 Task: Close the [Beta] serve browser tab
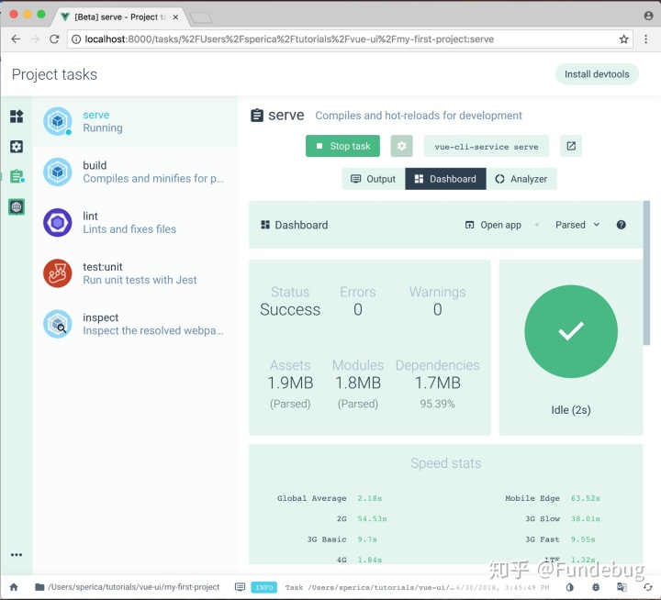click(175, 17)
